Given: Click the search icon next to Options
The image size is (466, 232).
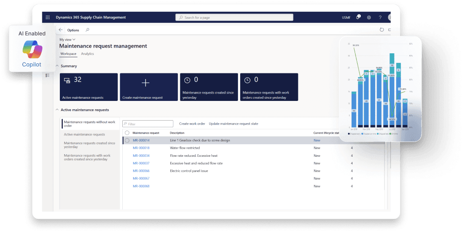Looking at the screenshot, I should (x=87, y=30).
